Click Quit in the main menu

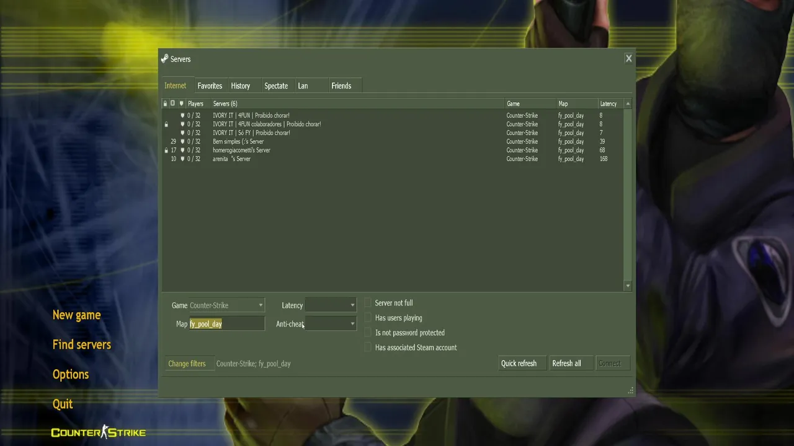(x=63, y=404)
